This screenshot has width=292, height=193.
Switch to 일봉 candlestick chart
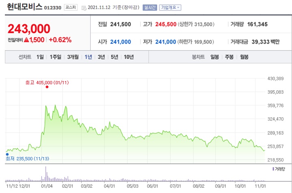tap(215, 57)
